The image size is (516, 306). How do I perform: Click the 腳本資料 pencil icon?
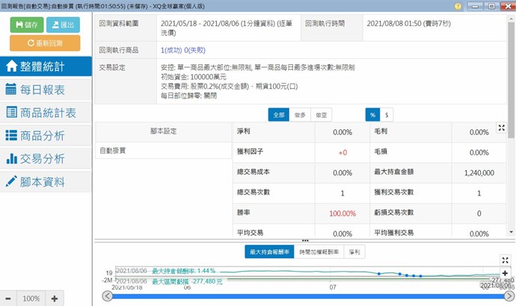11,182
